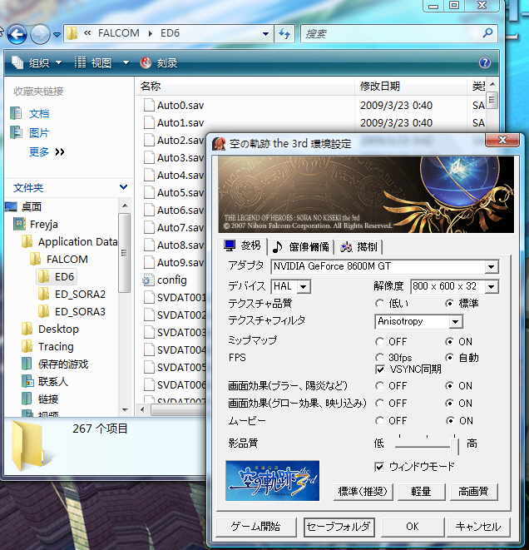Open the Anisotropy texture filter dropdown

[455, 322]
